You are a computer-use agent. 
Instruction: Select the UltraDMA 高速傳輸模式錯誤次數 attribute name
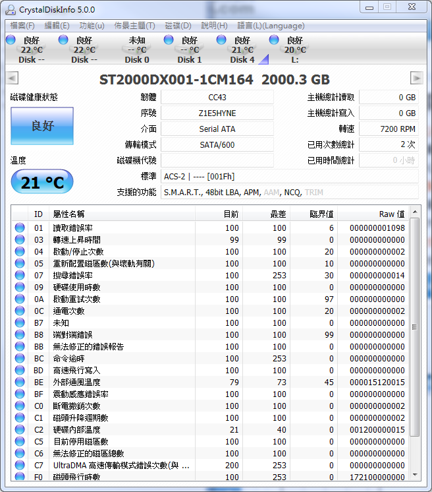tap(121, 466)
